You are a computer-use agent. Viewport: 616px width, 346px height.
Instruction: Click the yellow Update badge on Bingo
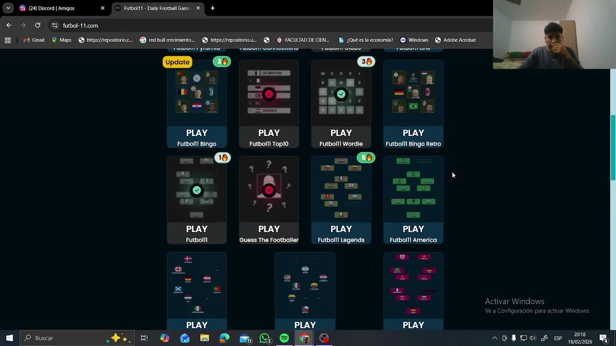[x=178, y=62]
